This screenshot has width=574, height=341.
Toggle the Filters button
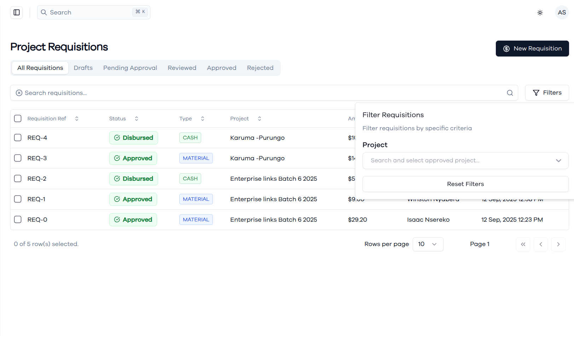tap(547, 93)
